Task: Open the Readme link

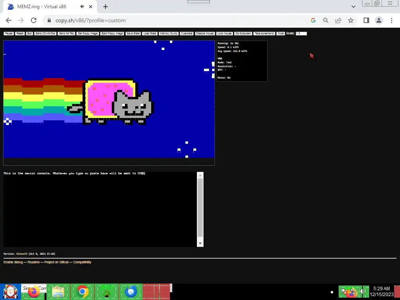Action: (34, 262)
